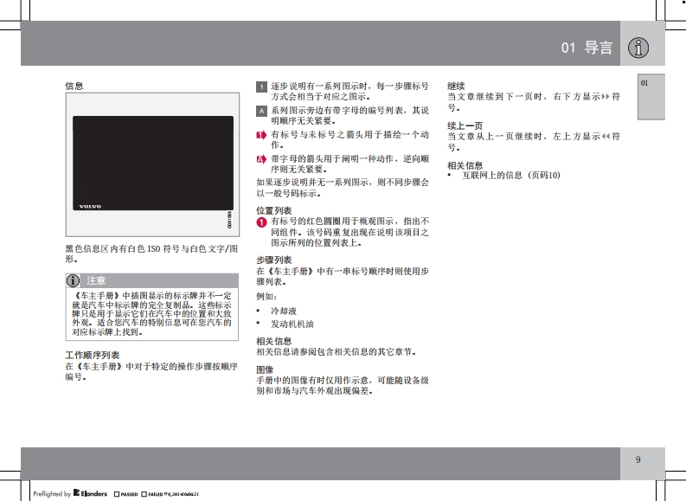Click the 01 导言 chapter header title
This screenshot has width=686, height=501.
pos(587,48)
